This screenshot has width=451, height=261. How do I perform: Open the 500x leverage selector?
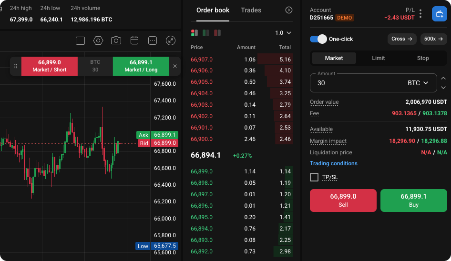click(433, 39)
